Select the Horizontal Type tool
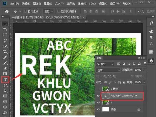The height and width of the screenshot is (117, 156). [5, 79]
